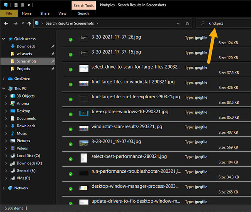Refresh the search results
251x212 pixels.
coord(187,24)
